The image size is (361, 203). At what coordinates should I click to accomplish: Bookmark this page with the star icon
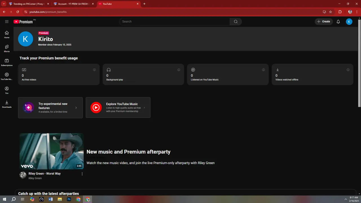pyautogui.click(x=331, y=12)
